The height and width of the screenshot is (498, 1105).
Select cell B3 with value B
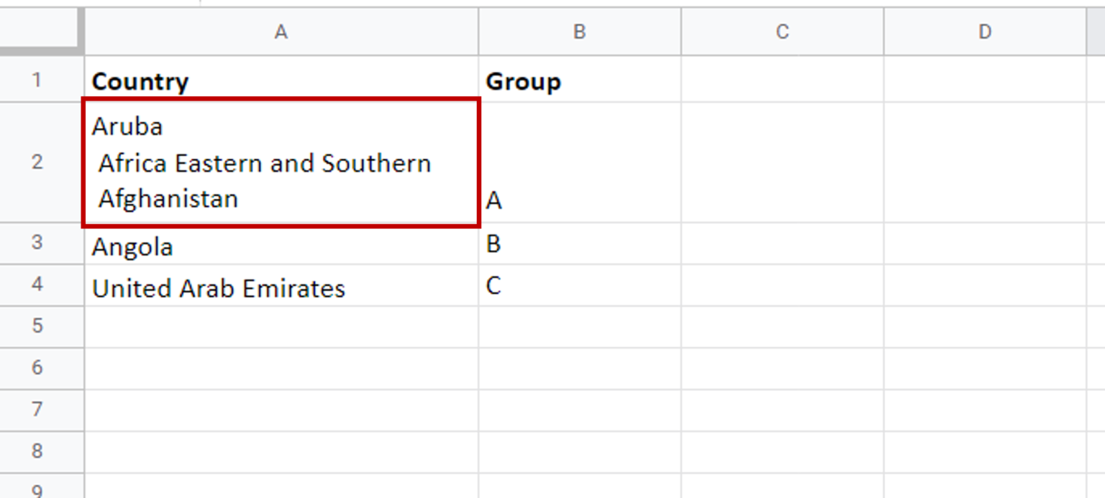(x=580, y=244)
